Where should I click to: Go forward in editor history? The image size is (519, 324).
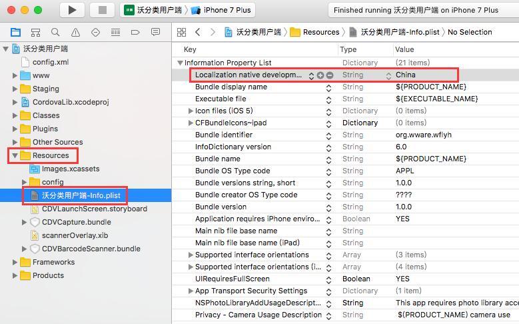pos(213,32)
